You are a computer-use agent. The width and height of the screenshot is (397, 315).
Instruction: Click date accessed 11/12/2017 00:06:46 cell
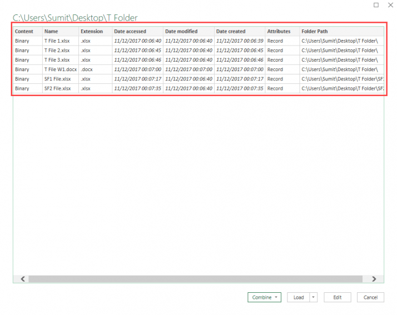tap(137, 60)
